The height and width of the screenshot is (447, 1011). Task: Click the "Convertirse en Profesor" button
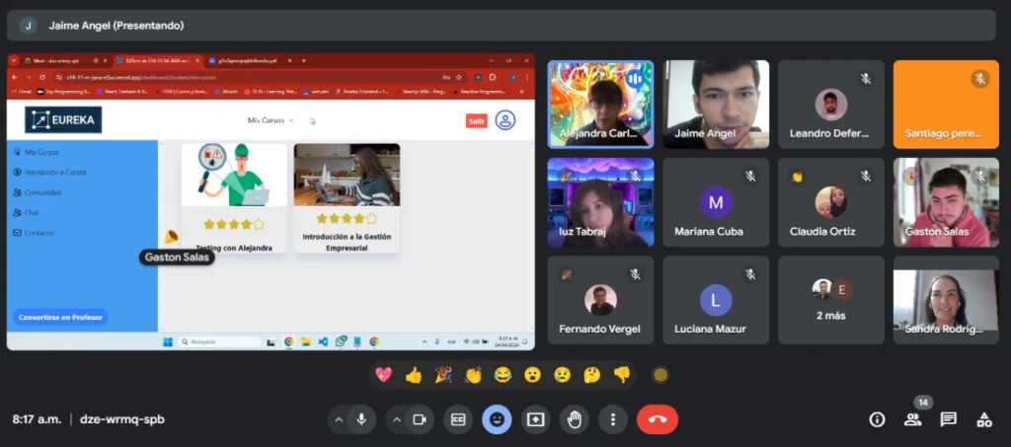coord(61,317)
